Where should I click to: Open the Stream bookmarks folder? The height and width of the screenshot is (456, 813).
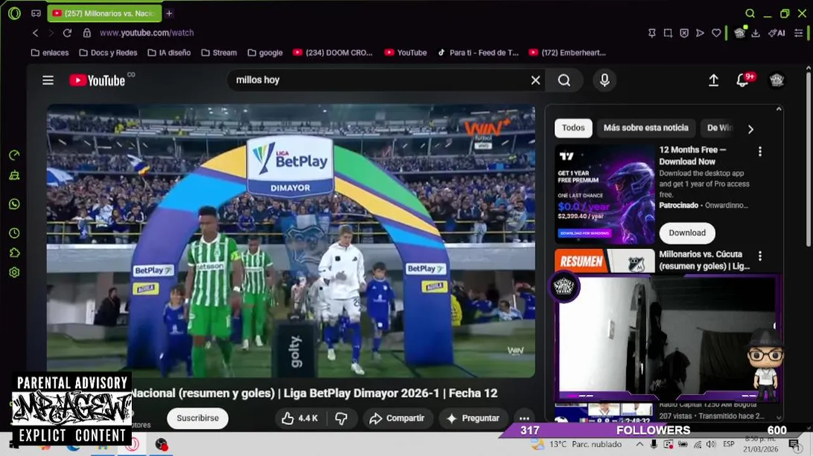click(x=218, y=53)
